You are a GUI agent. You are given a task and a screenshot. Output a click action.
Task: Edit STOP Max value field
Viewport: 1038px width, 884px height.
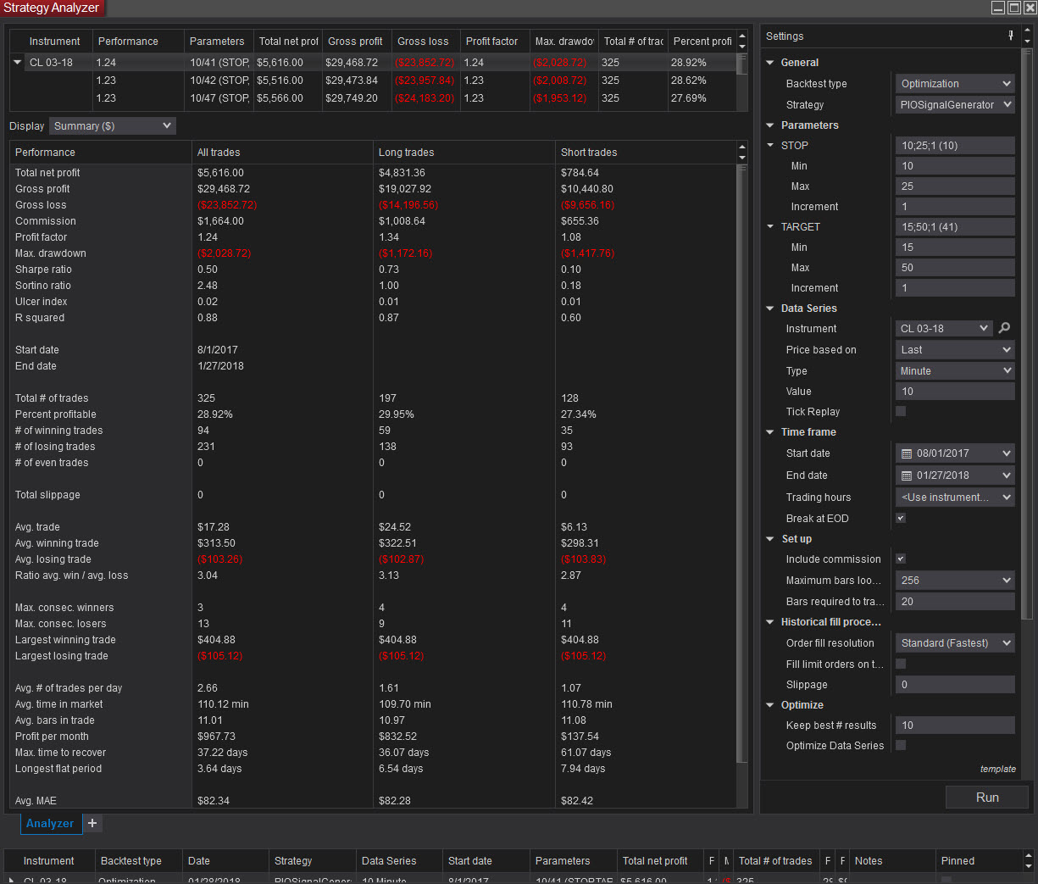click(955, 186)
